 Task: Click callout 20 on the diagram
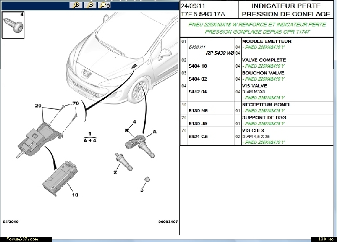38,105
